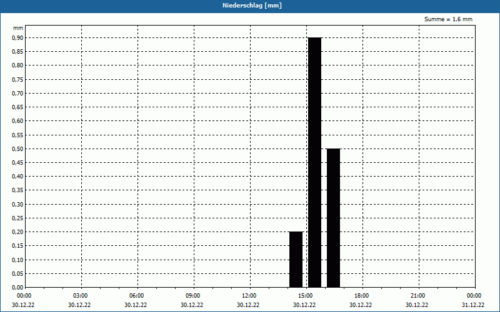
Task: Click the 30.12.22 date under 21:00
Action: tap(417, 305)
